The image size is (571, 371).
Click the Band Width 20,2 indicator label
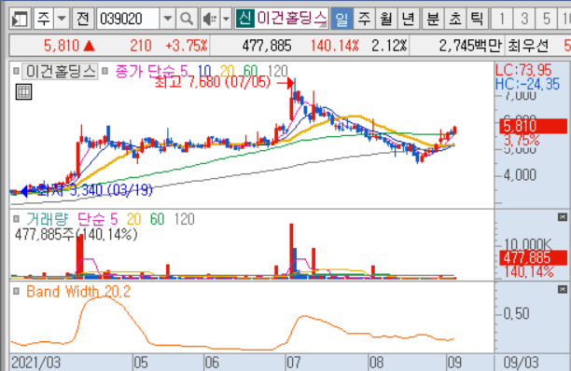78,292
